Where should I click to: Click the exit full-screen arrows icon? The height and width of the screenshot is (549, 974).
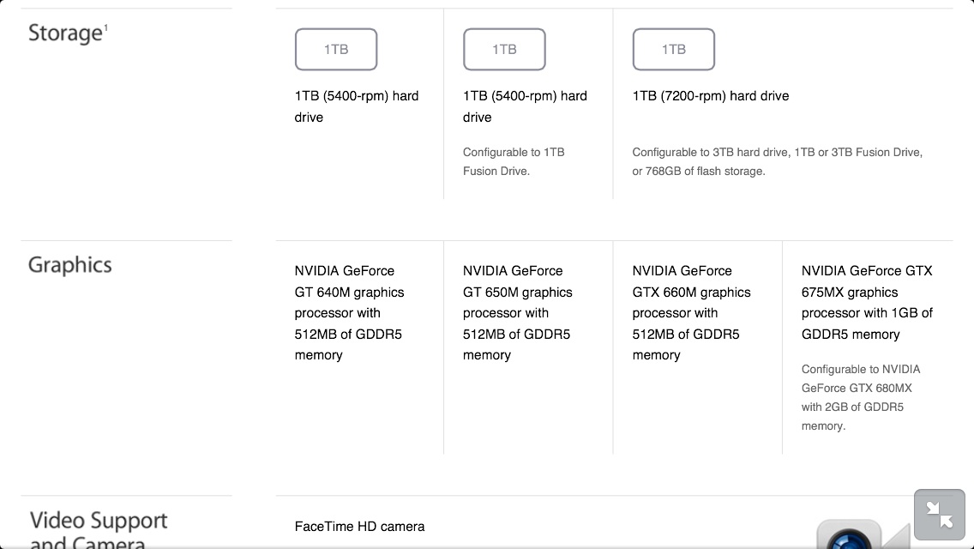pyautogui.click(x=939, y=515)
